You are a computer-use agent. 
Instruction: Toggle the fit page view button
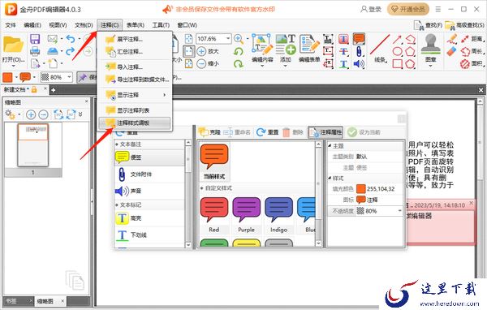tap(188, 52)
